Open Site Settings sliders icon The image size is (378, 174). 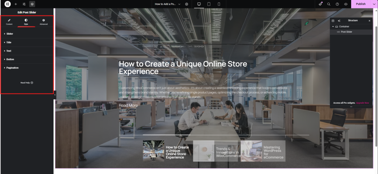(x=24, y=4)
